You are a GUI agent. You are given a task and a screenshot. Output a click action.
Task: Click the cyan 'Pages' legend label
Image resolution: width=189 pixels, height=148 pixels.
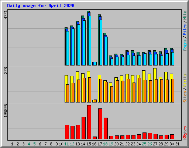(185, 45)
